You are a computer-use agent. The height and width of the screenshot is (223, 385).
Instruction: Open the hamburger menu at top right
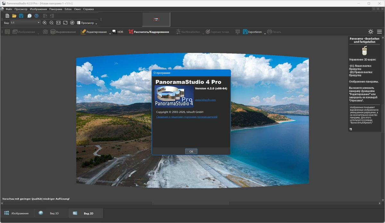click(379, 32)
